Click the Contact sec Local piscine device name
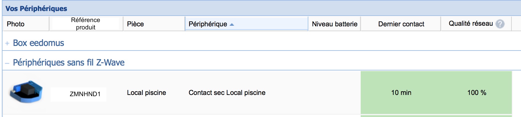521x117 pixels. [227, 92]
